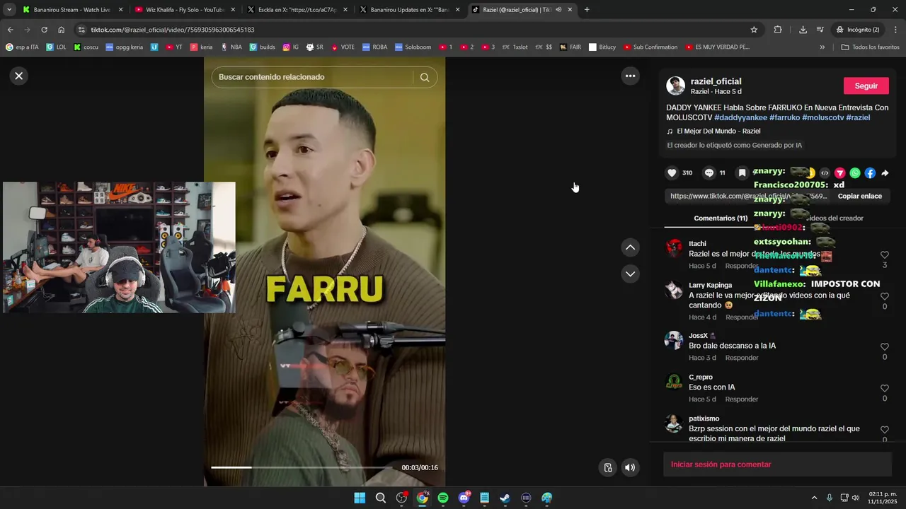The height and width of the screenshot is (509, 906).
Task: Click the search magnifier in related content bar
Action: coord(425,77)
